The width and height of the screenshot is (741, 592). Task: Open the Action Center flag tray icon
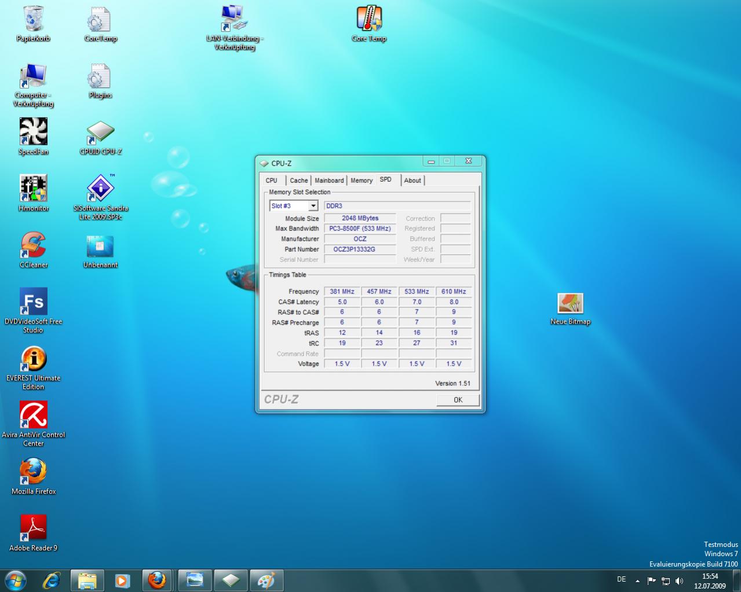click(651, 580)
